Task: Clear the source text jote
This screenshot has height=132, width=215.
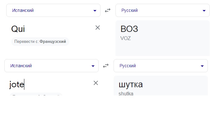Action: [96, 83]
